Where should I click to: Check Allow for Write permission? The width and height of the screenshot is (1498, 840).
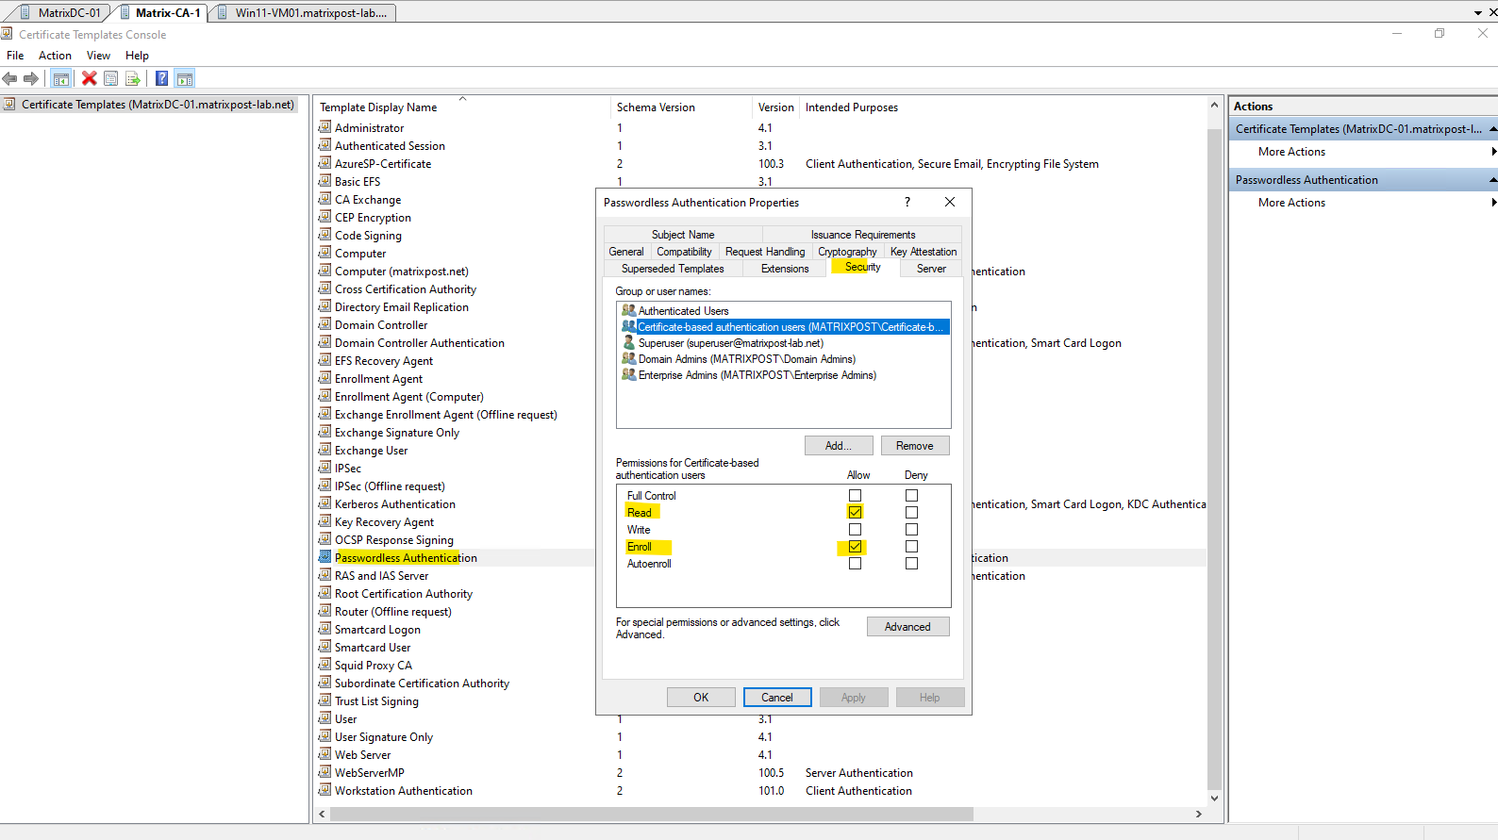click(x=855, y=529)
